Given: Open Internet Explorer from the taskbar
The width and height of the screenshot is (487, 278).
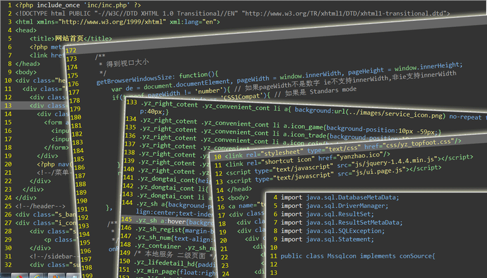Looking at the screenshot, I should 38,276.
